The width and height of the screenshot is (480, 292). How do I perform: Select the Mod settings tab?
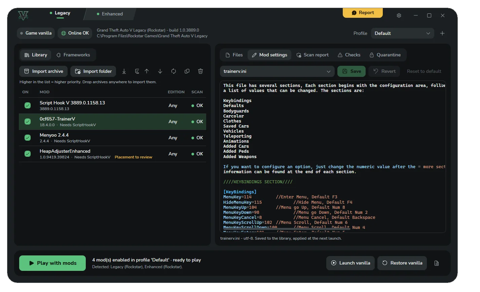269,55
